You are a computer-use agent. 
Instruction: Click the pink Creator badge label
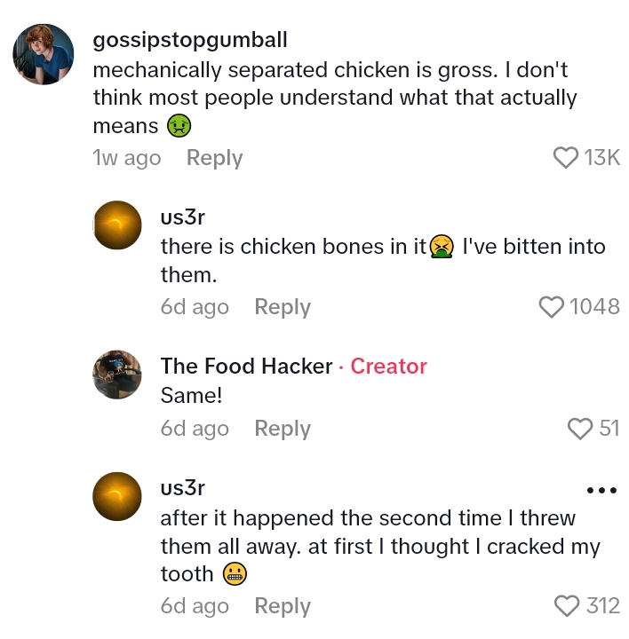coord(388,367)
